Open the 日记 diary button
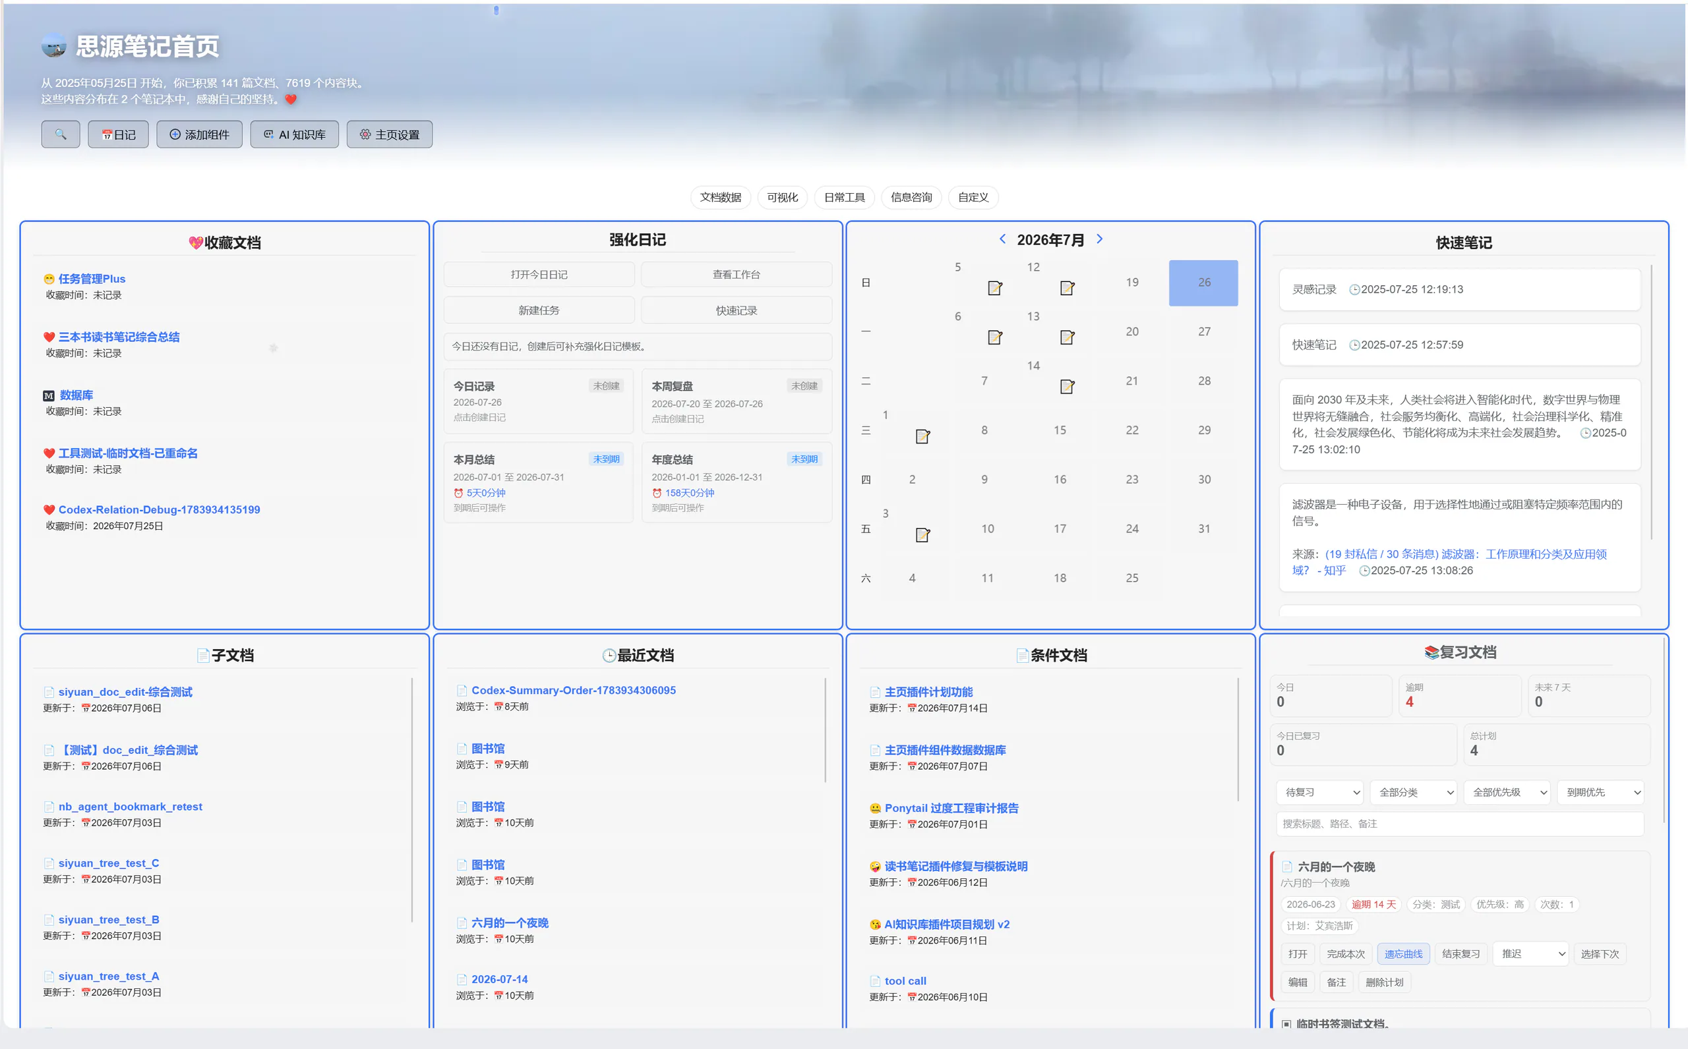1688x1049 pixels. [x=118, y=134]
